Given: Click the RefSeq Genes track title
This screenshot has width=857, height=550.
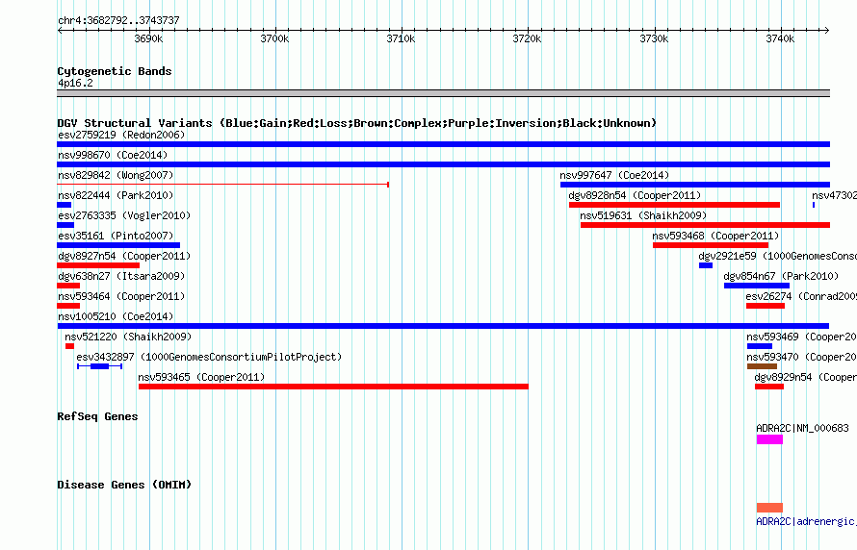Looking at the screenshot, I should point(97,416).
